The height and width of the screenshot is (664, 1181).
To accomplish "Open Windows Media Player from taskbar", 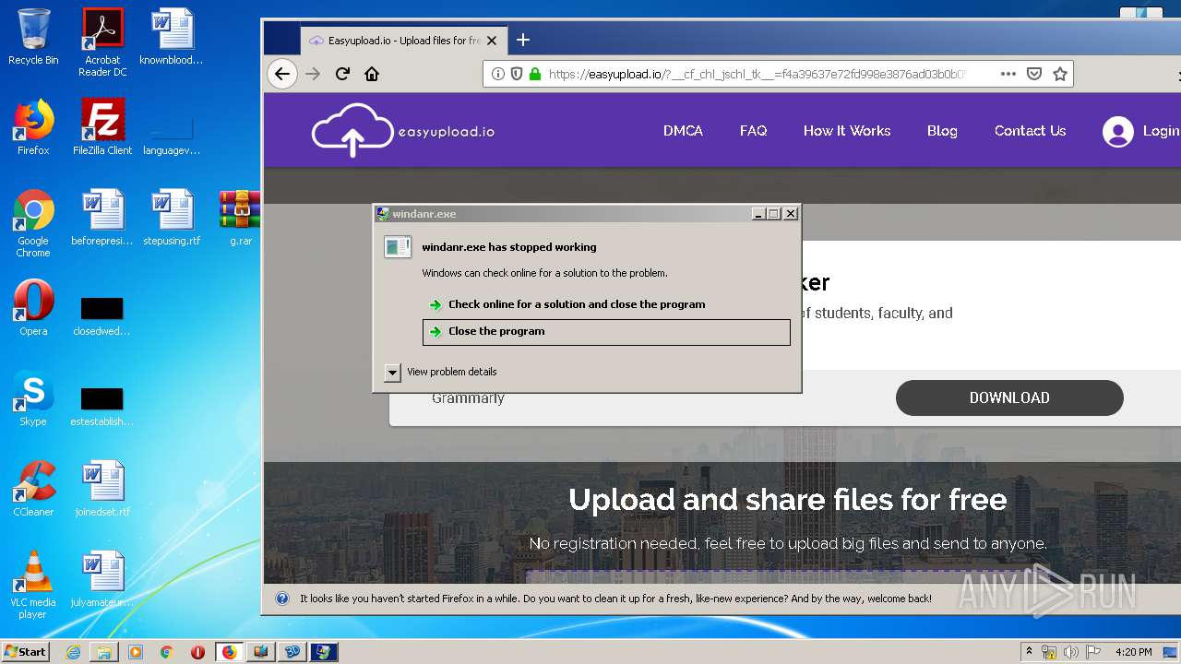I will (136, 652).
